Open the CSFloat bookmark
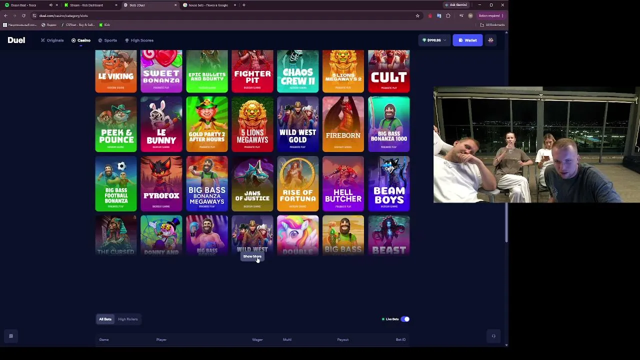This screenshot has height=360, width=640. pos(77,24)
